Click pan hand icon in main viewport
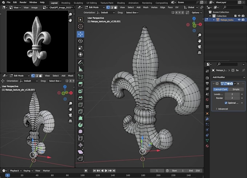Screen dimensions: 247x178 pyautogui.click(x=199, y=41)
